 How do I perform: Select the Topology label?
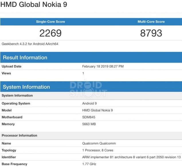click(9, 150)
